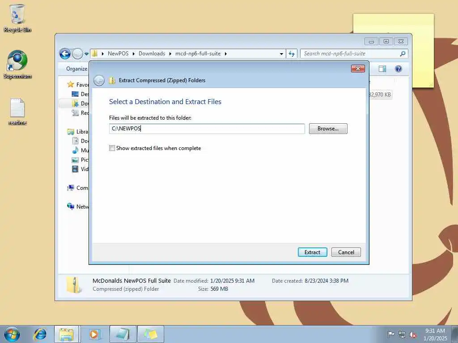The width and height of the screenshot is (458, 343).
Task: Open the Organize menu in Explorer
Action: click(76, 69)
